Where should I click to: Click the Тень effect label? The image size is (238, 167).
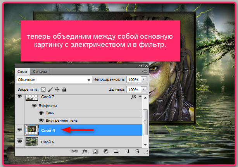50,113
